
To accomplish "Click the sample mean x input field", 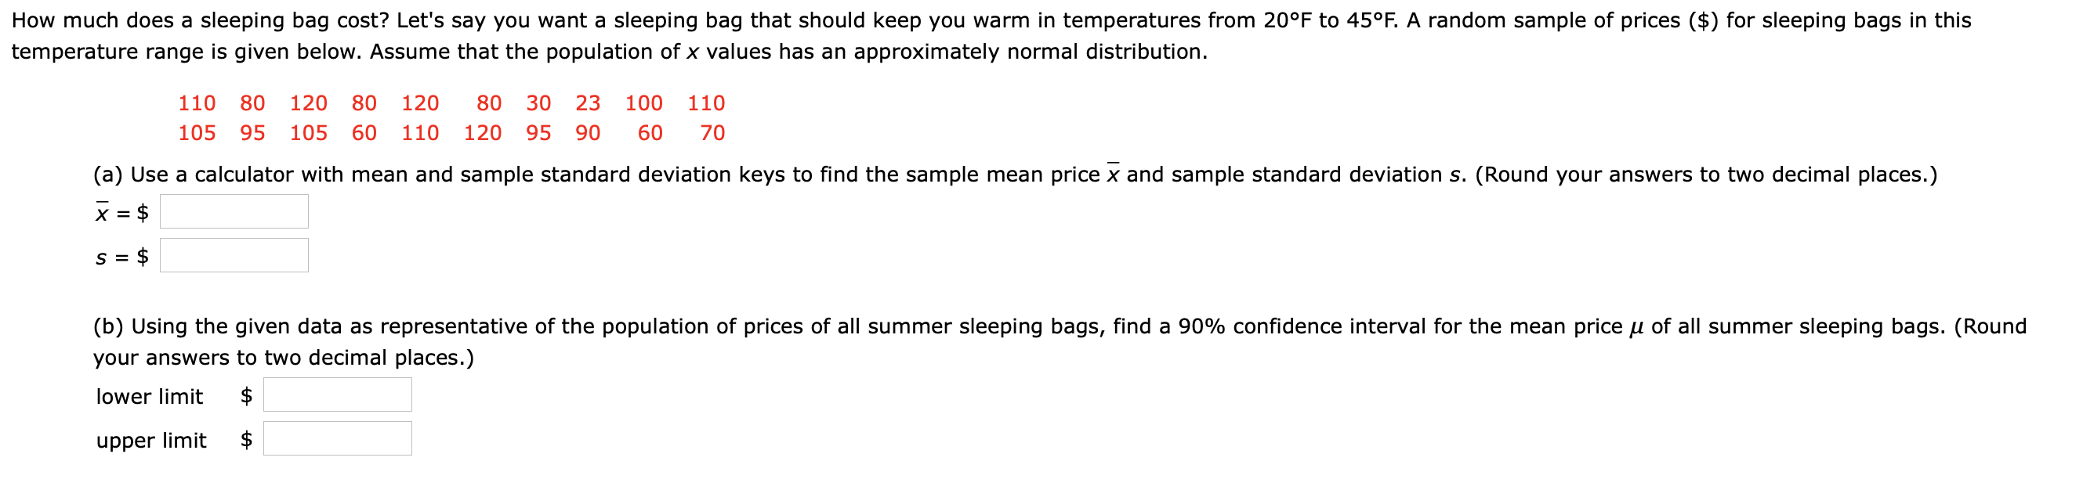I will [234, 211].
